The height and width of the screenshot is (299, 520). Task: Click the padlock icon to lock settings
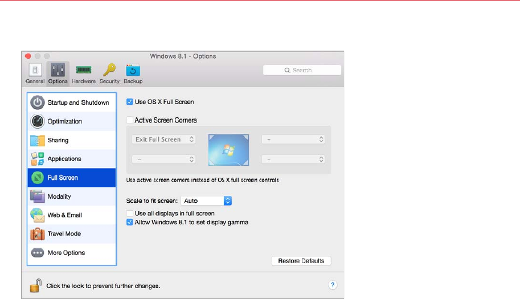point(35,285)
